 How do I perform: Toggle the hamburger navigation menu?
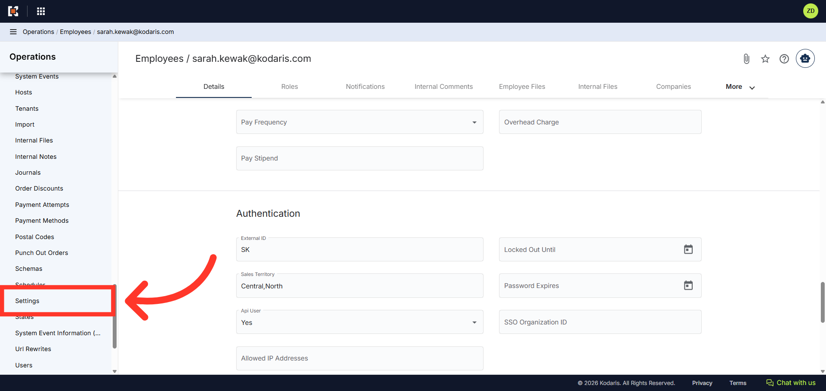tap(13, 32)
